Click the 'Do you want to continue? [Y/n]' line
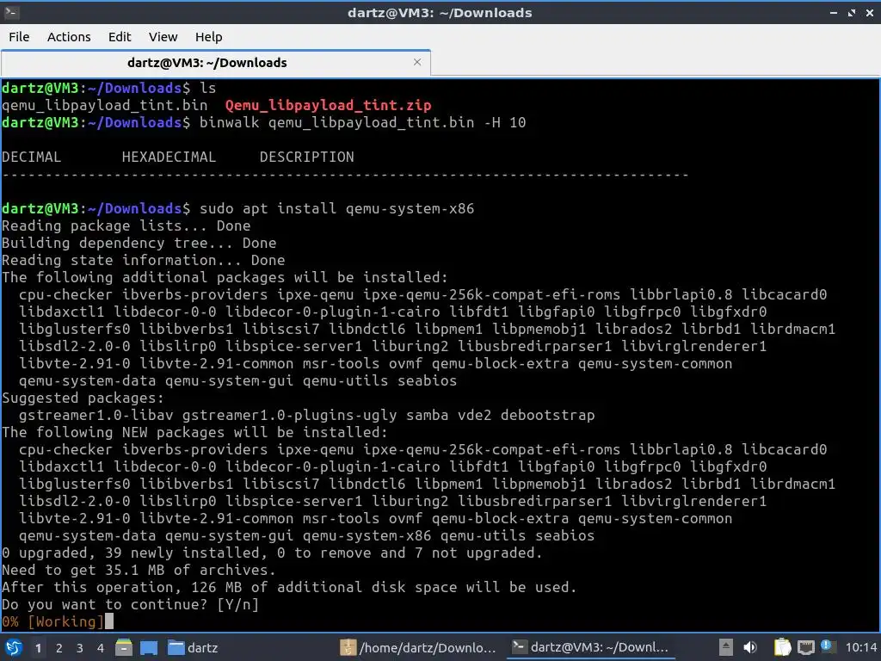Image resolution: width=881 pixels, height=661 pixels. [131, 605]
